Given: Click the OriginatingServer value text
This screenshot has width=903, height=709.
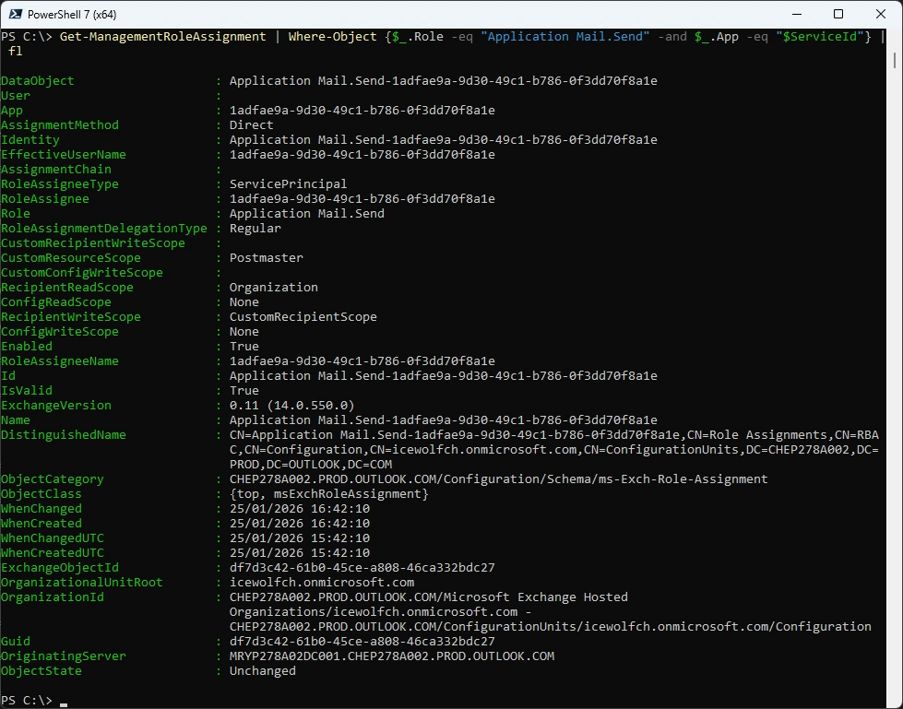Looking at the screenshot, I should (x=391, y=656).
